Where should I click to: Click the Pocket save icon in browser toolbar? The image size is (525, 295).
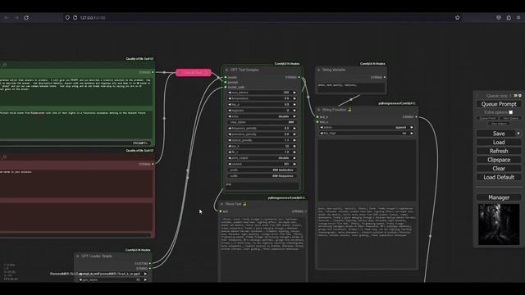pos(499,17)
